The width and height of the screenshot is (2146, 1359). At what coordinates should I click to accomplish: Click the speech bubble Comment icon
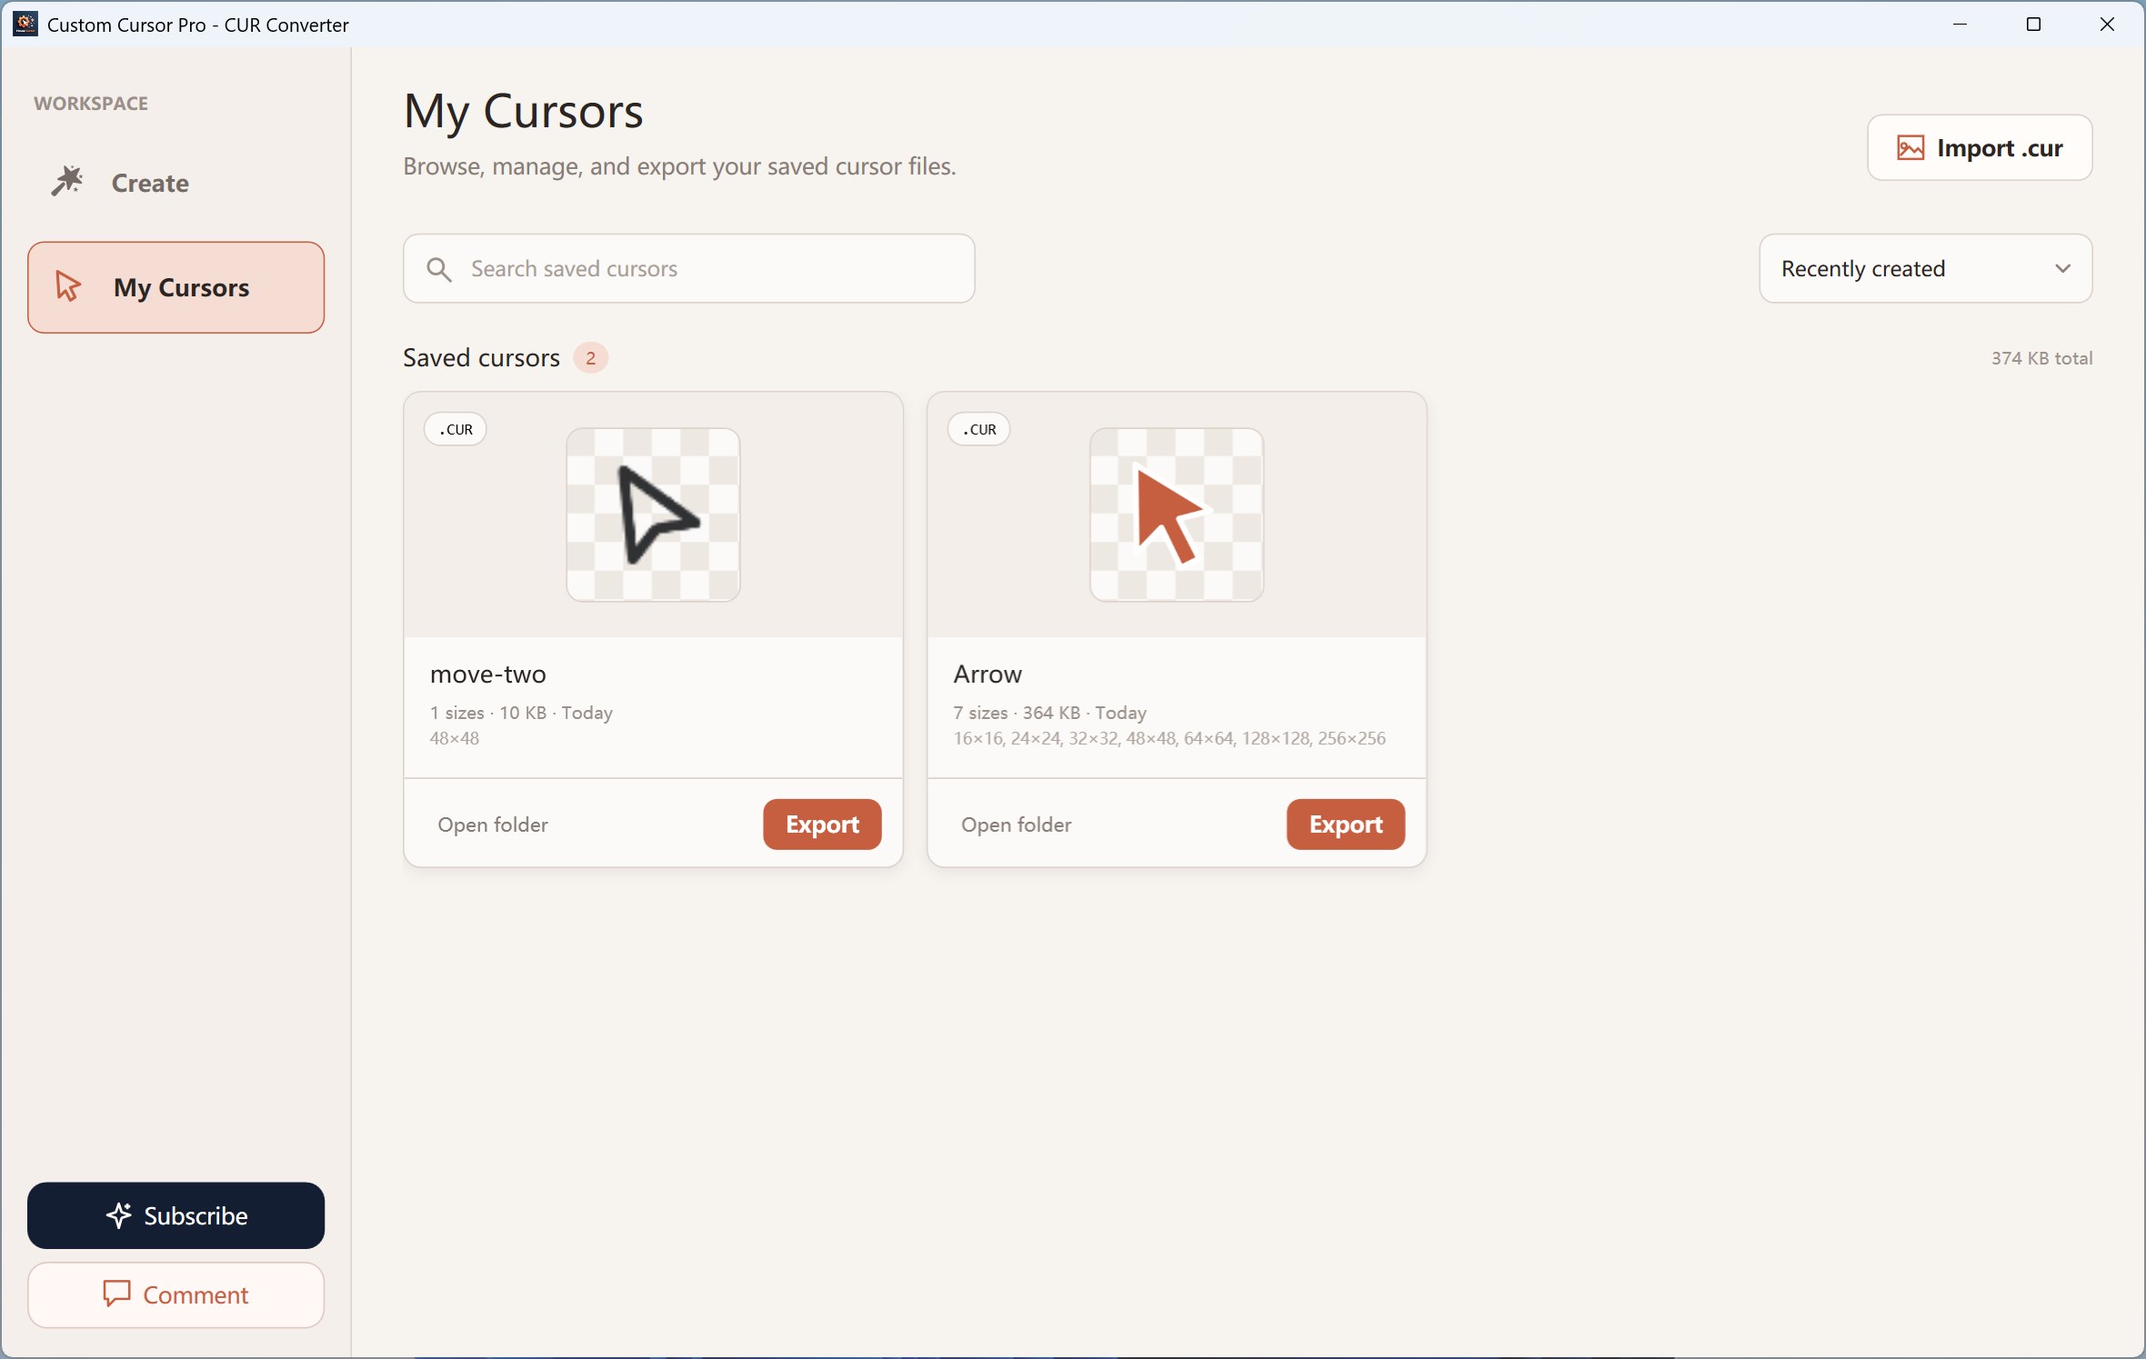pos(116,1294)
